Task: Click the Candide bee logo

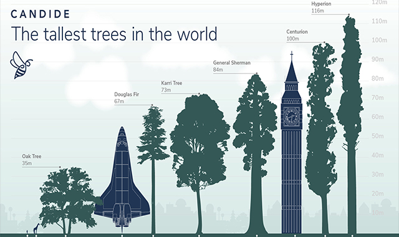Action: coord(21,65)
